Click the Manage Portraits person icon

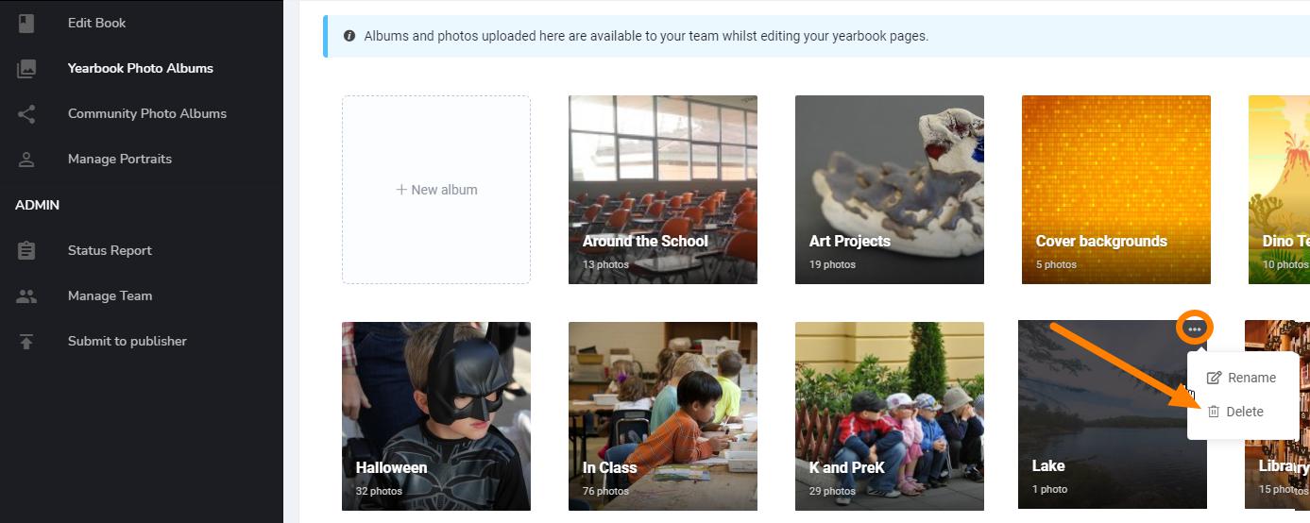(26, 159)
